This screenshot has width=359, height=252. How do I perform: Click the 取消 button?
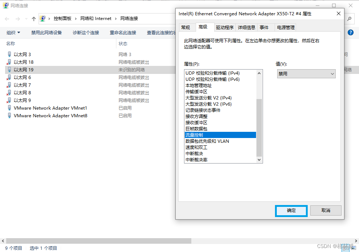tap(326, 210)
